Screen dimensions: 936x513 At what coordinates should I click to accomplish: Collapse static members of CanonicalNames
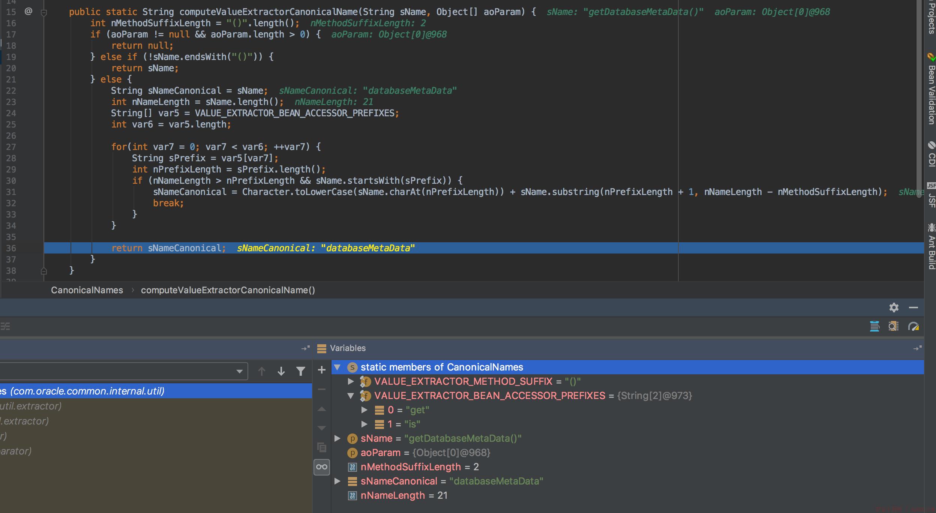point(337,367)
